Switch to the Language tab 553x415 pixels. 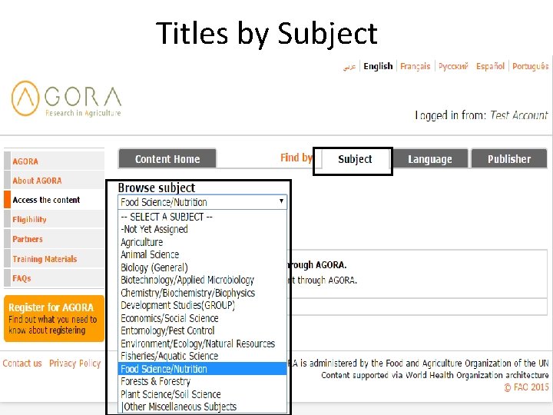[430, 159]
